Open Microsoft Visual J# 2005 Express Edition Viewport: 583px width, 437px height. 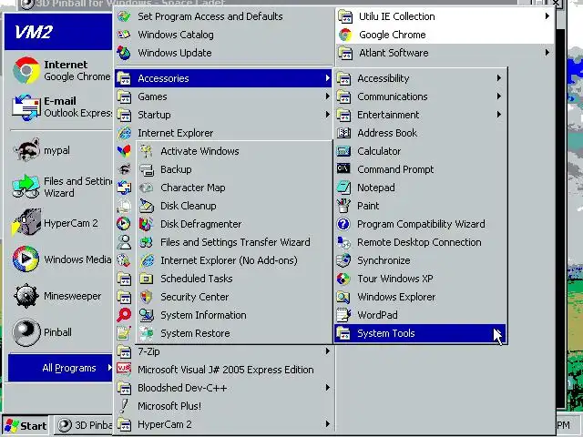point(223,370)
